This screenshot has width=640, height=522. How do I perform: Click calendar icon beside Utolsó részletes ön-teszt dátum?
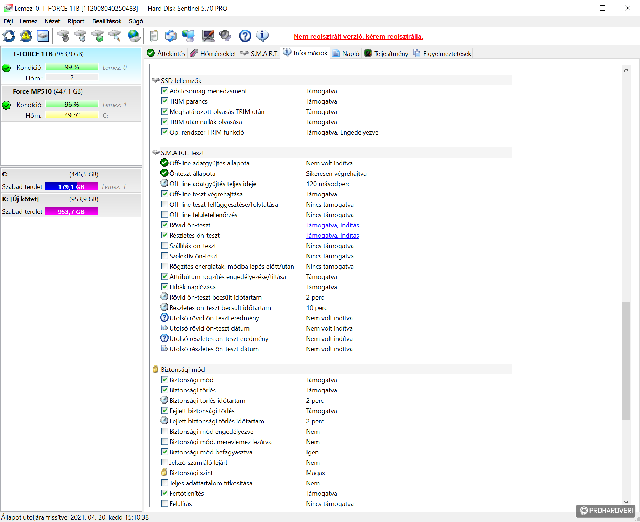[164, 348]
